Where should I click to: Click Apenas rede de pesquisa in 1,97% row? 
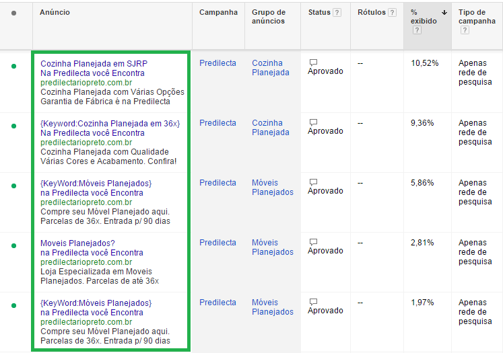point(475,312)
